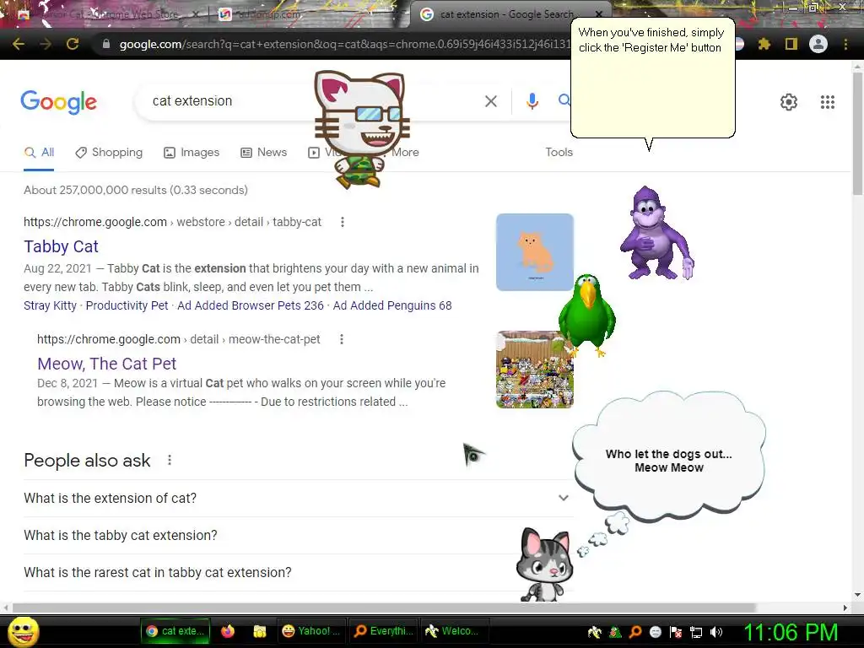Screen dimensions: 864x648
Task: Click the 11:06 PM clock
Action: (791, 632)
